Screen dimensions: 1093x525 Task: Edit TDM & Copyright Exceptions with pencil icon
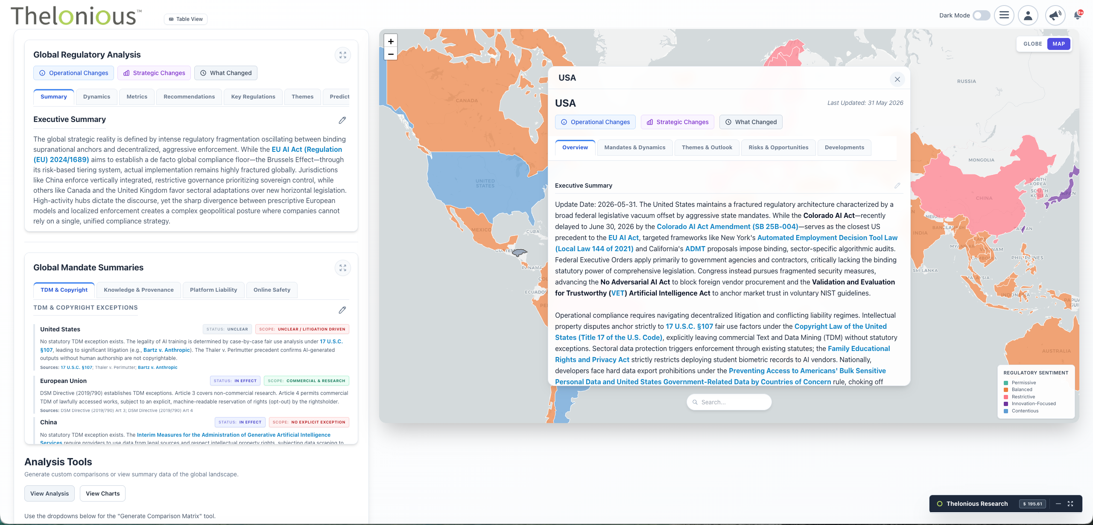pyautogui.click(x=342, y=310)
